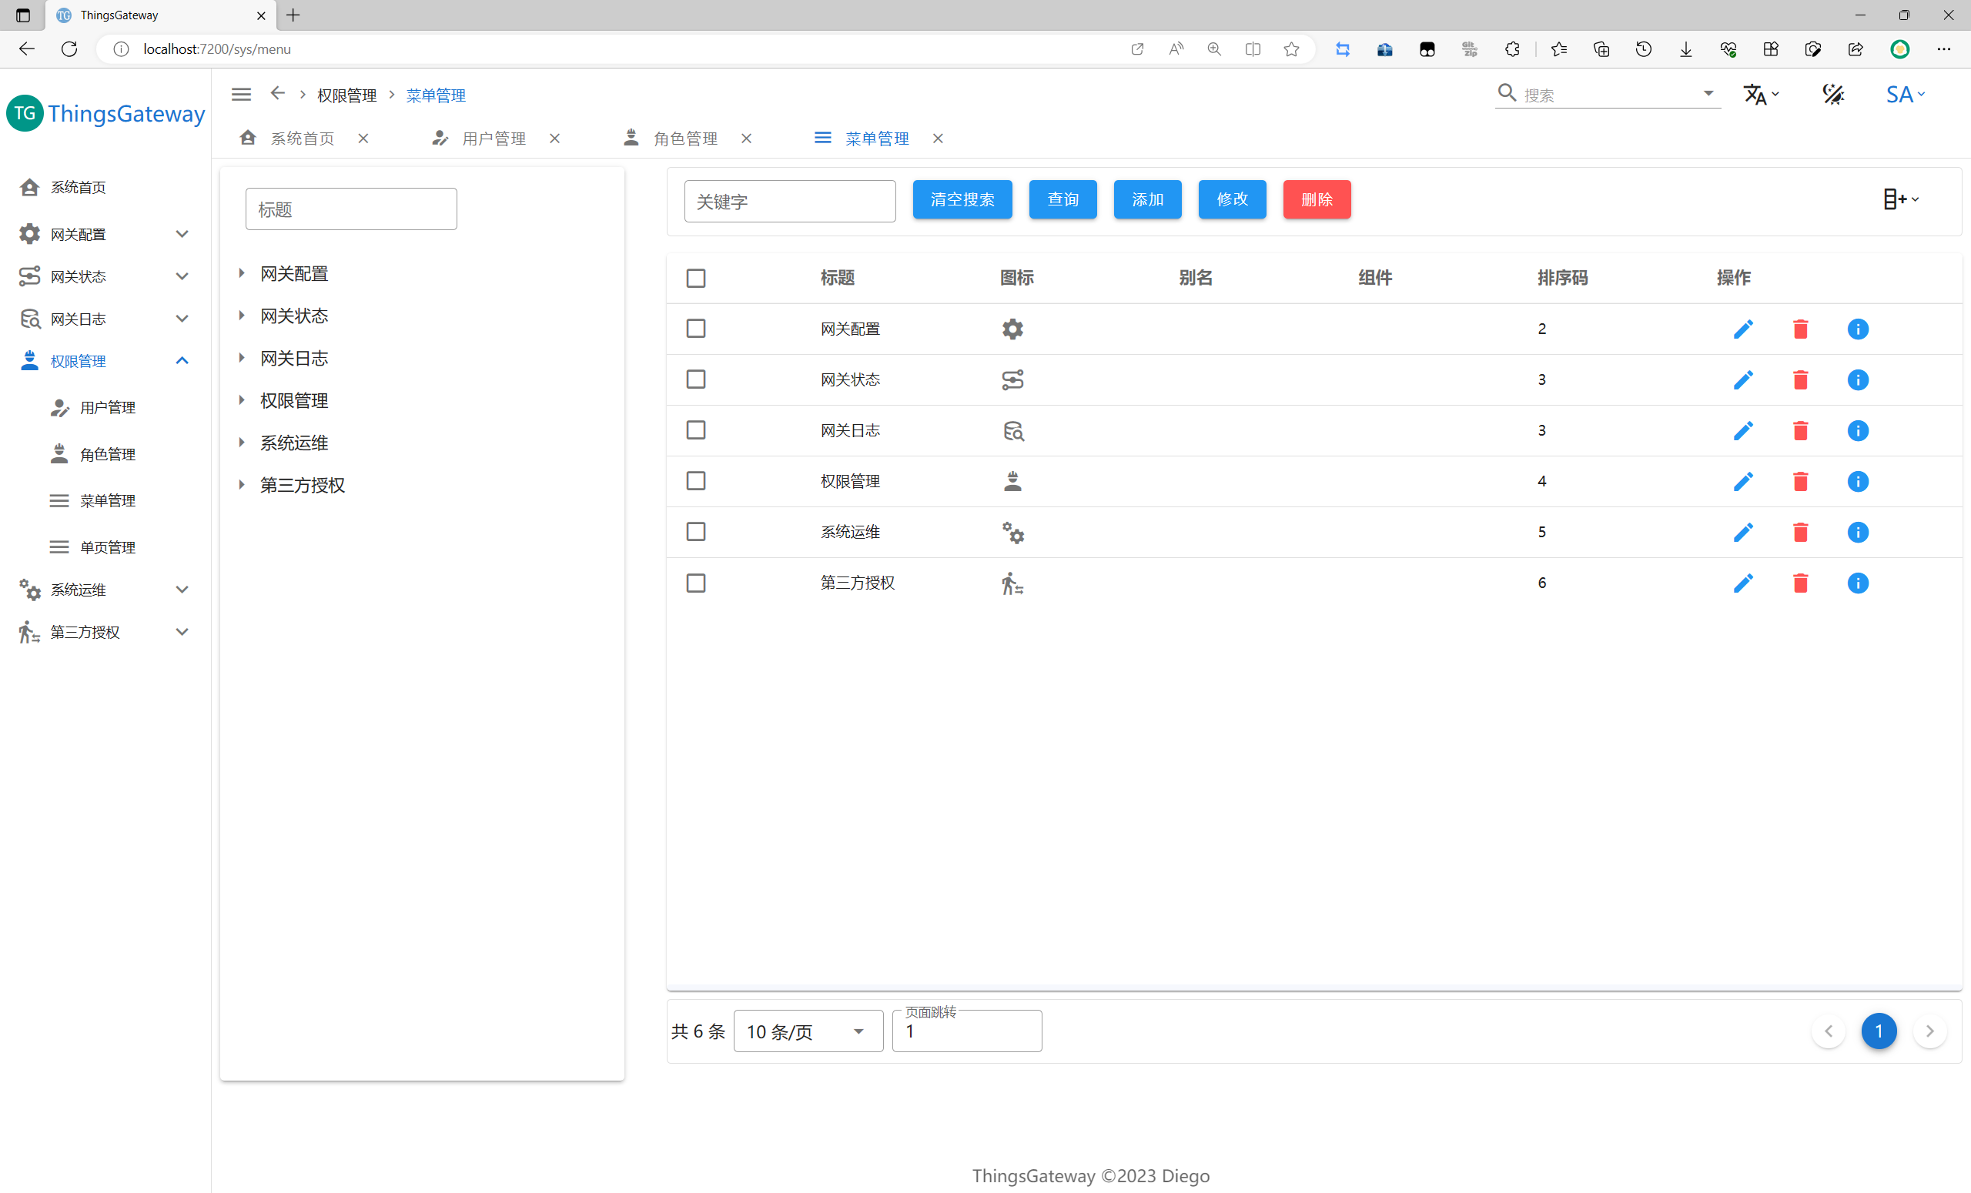Screen dimensions: 1971x1193
Task: Click the 添加 button
Action: click(1146, 199)
